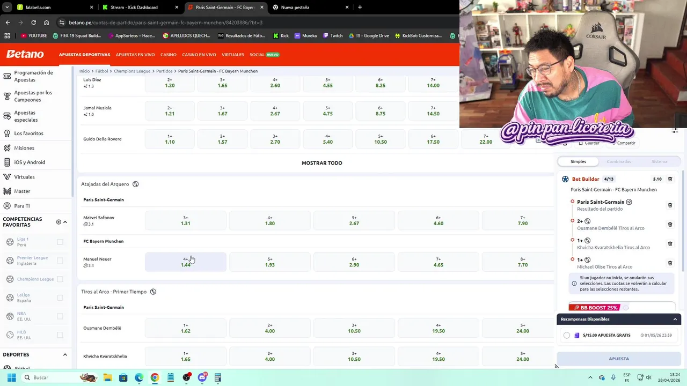Open the Casino en Vivo menu item
Screen dimensions: 687x386
coord(199,55)
